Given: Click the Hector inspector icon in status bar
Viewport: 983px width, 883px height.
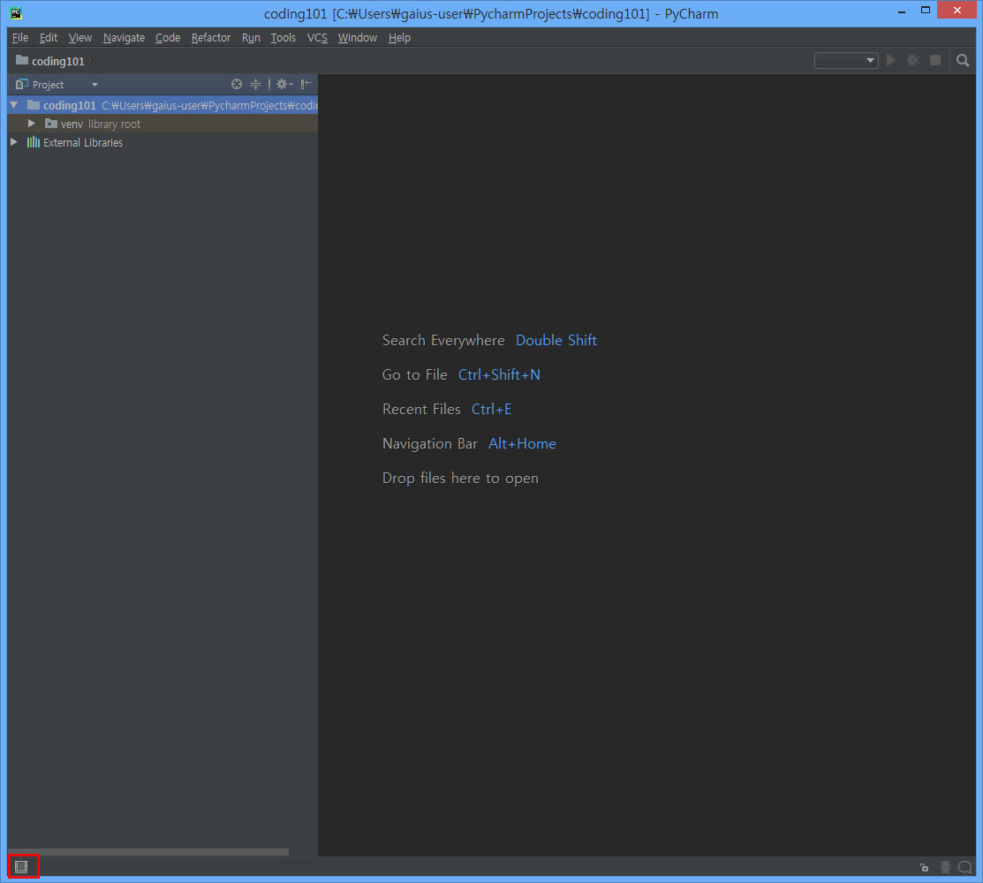Looking at the screenshot, I should (x=945, y=867).
